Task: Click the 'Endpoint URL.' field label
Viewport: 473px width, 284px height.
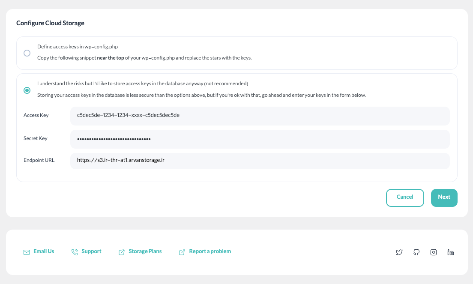Action: click(39, 160)
